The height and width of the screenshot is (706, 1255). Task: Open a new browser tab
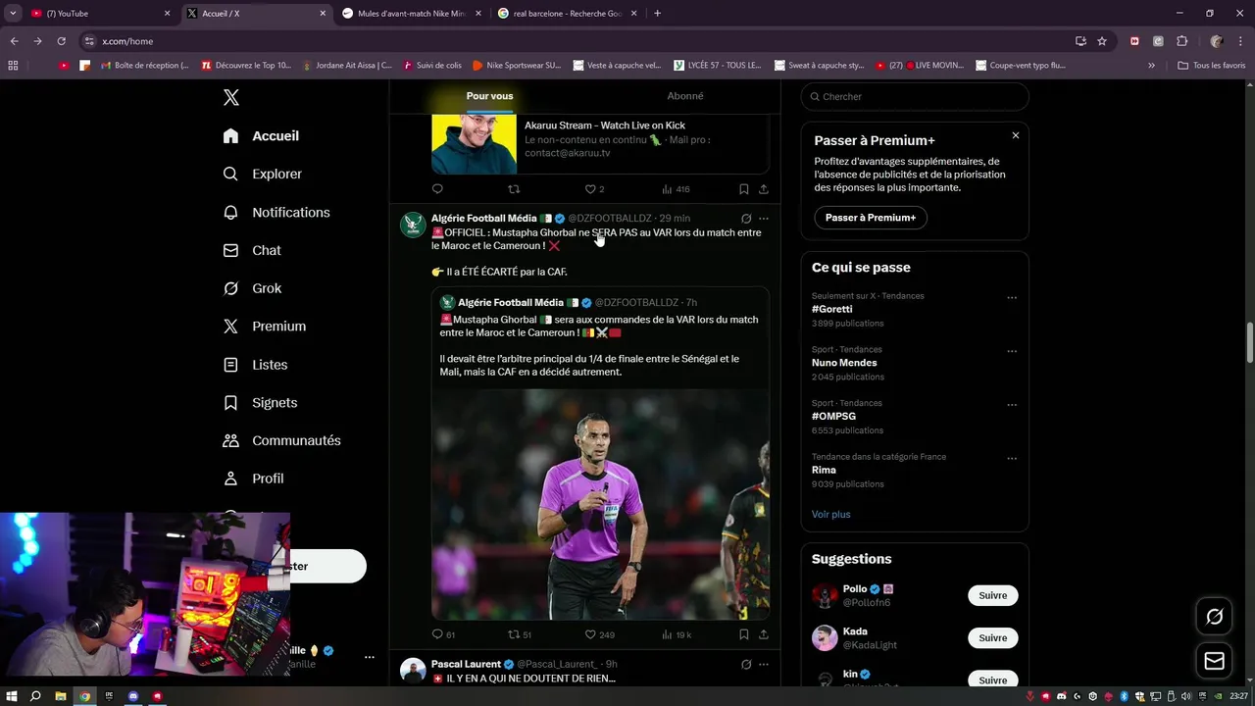pyautogui.click(x=657, y=13)
